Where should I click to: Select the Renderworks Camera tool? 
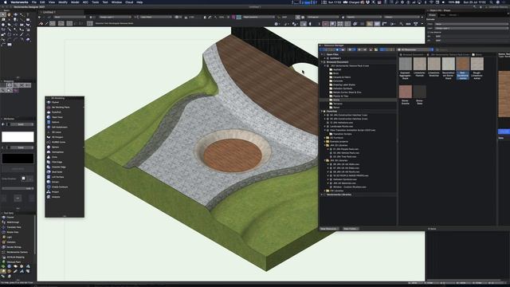tap(17, 252)
